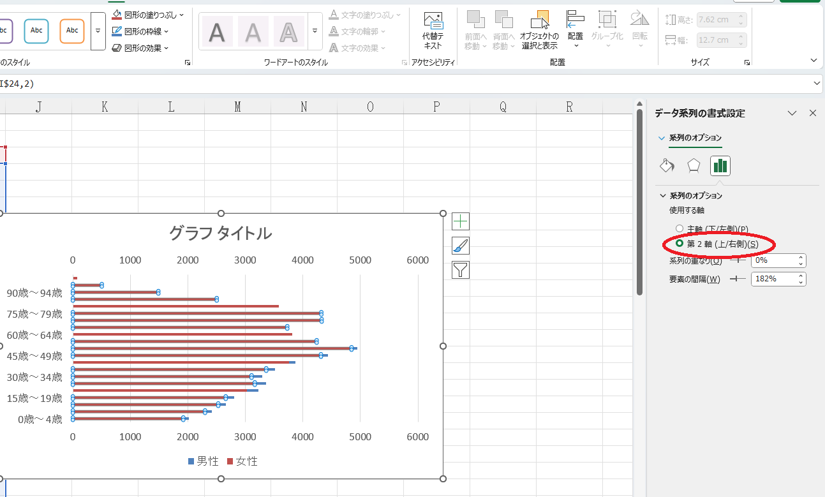Viewport: 825px width, 497px height.
Task: Click the 背面へ移動 send backward icon
Action: [x=503, y=19]
